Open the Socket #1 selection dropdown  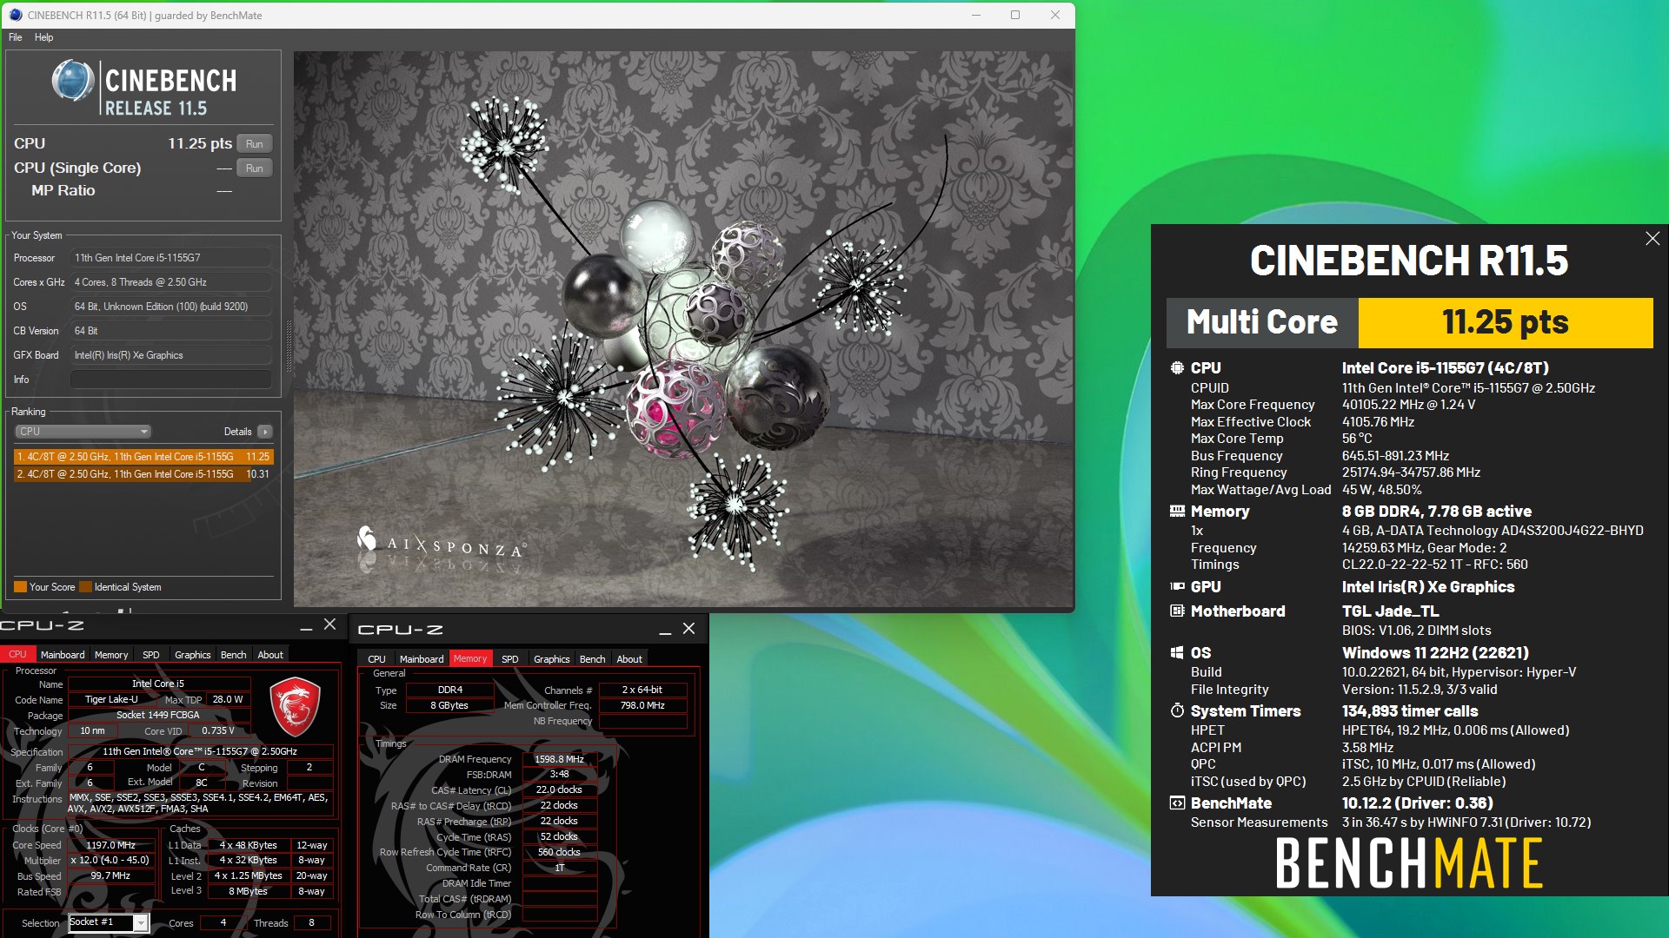coord(109,922)
